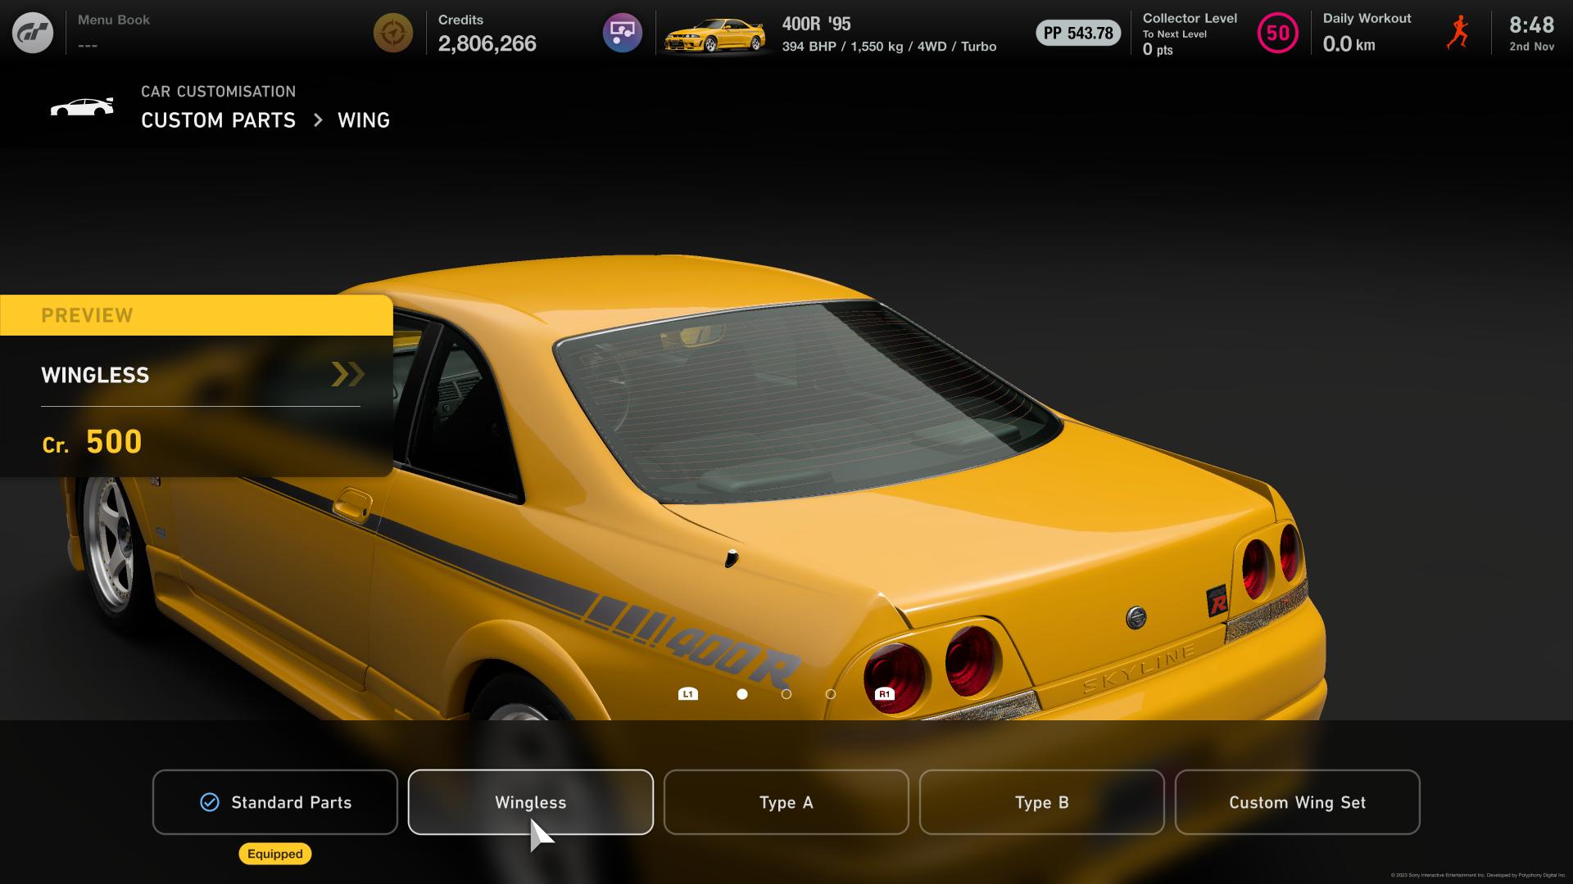Open the Daily Workout runner icon

coord(1458,33)
